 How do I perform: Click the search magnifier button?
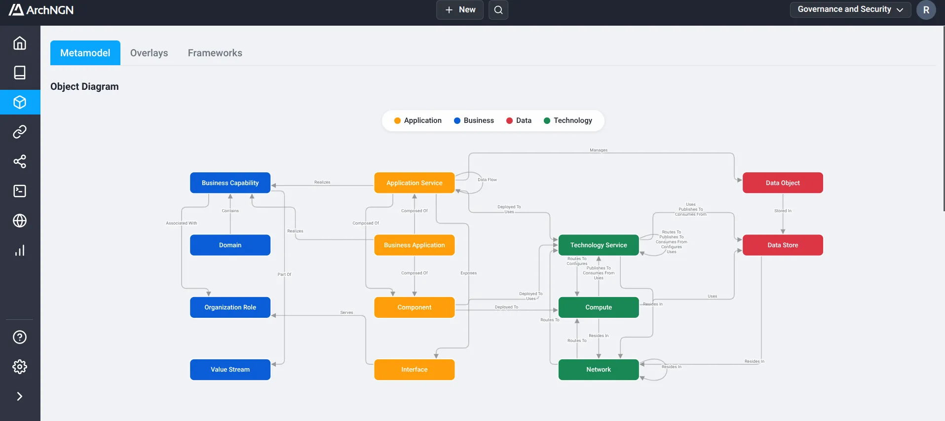(x=498, y=10)
